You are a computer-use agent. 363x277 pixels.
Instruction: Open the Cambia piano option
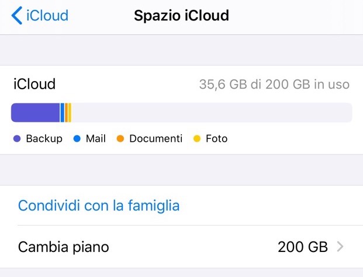[64, 247]
